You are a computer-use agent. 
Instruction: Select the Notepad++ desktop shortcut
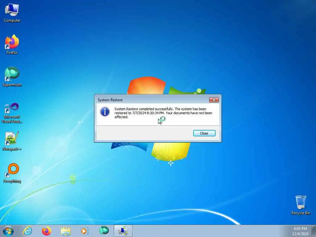pyautogui.click(x=12, y=141)
